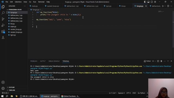
Task: Open nested_loop.py in the explorer
Action: point(16,29)
